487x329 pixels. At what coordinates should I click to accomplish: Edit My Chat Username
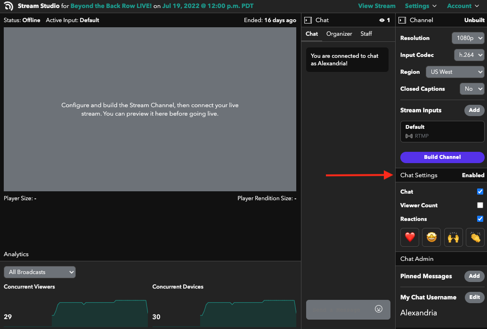click(475, 297)
